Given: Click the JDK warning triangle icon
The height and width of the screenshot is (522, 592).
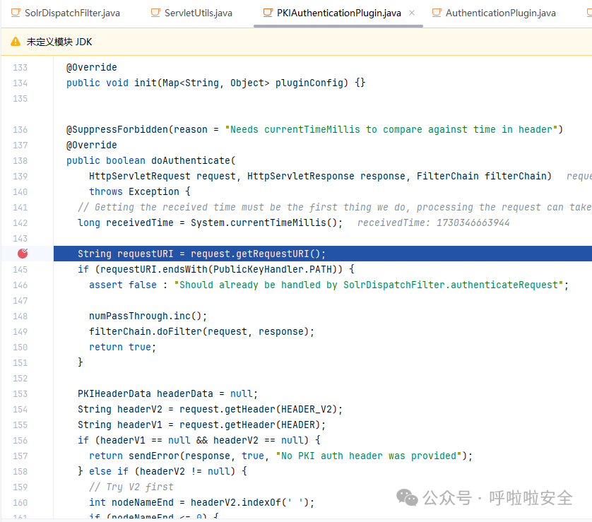Looking at the screenshot, I should point(16,42).
